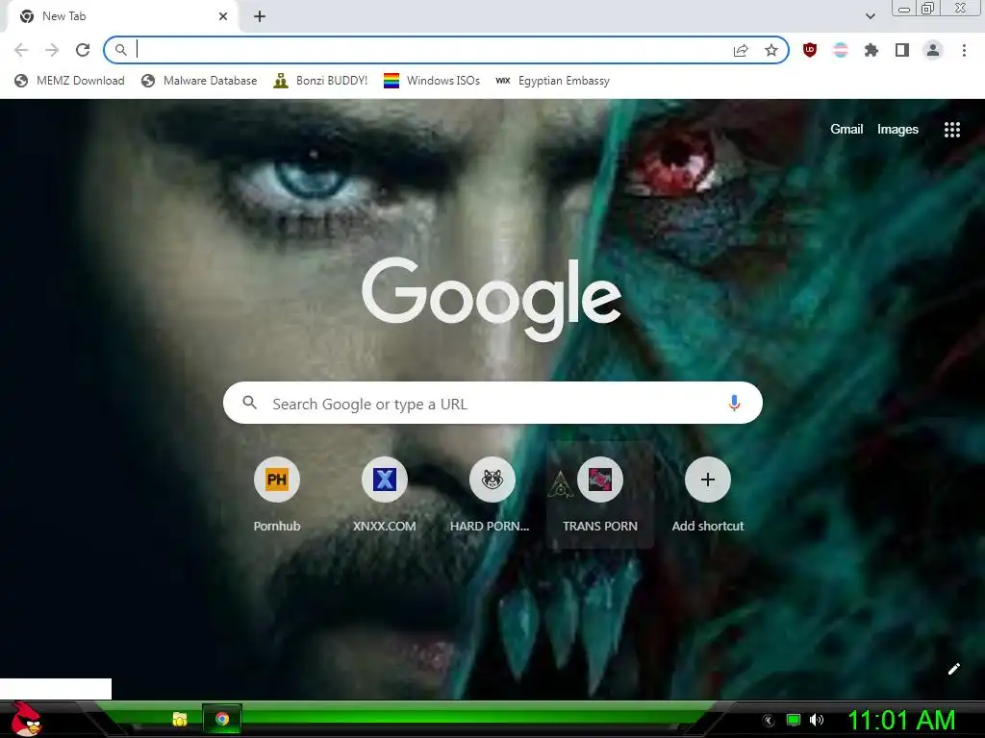Bookmark this tab with the star icon
This screenshot has height=738, width=985.
771,50
